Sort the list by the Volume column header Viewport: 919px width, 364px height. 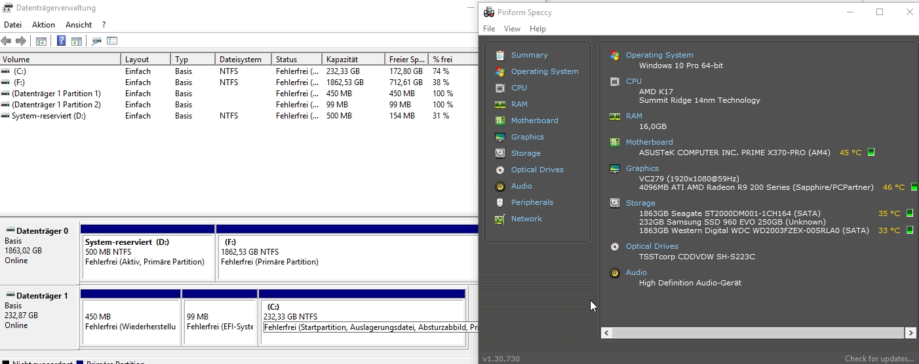pyautogui.click(x=60, y=59)
